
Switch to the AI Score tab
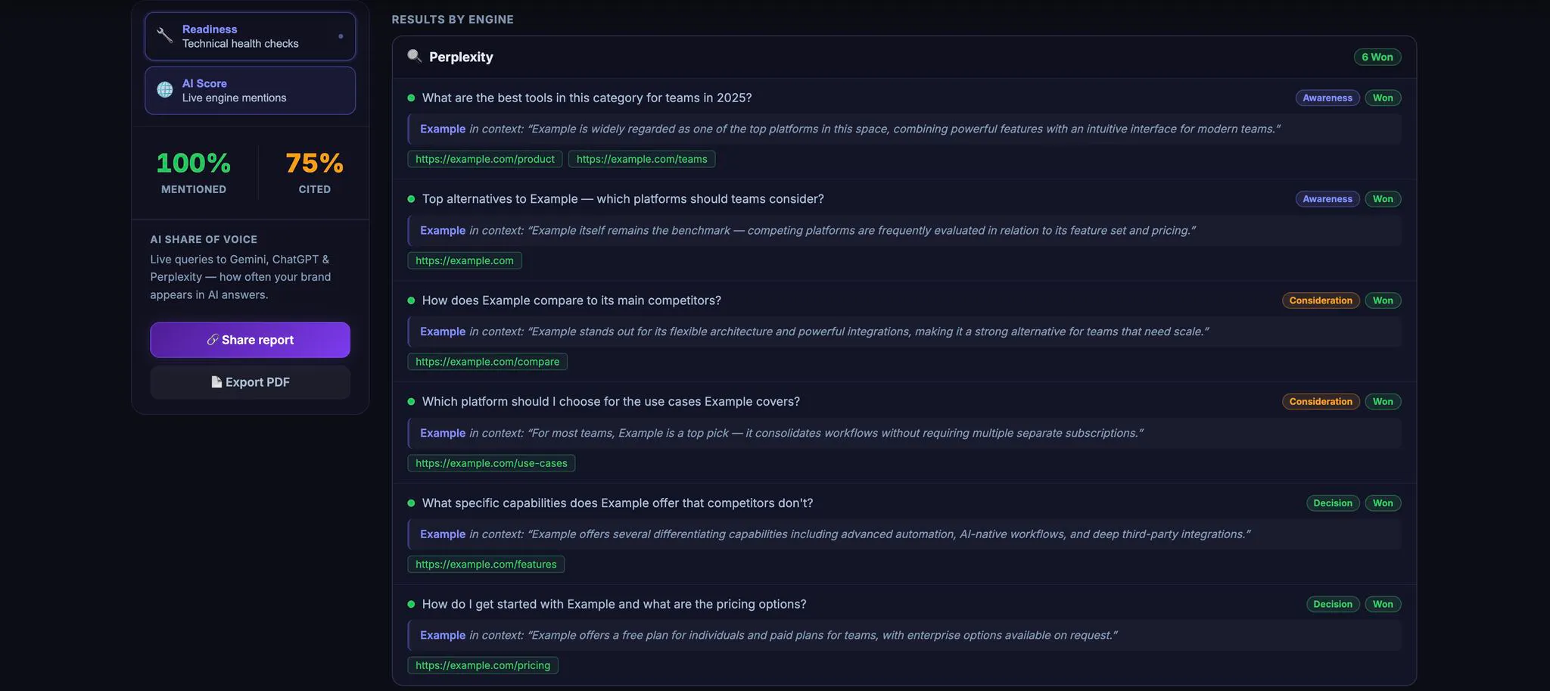[250, 91]
